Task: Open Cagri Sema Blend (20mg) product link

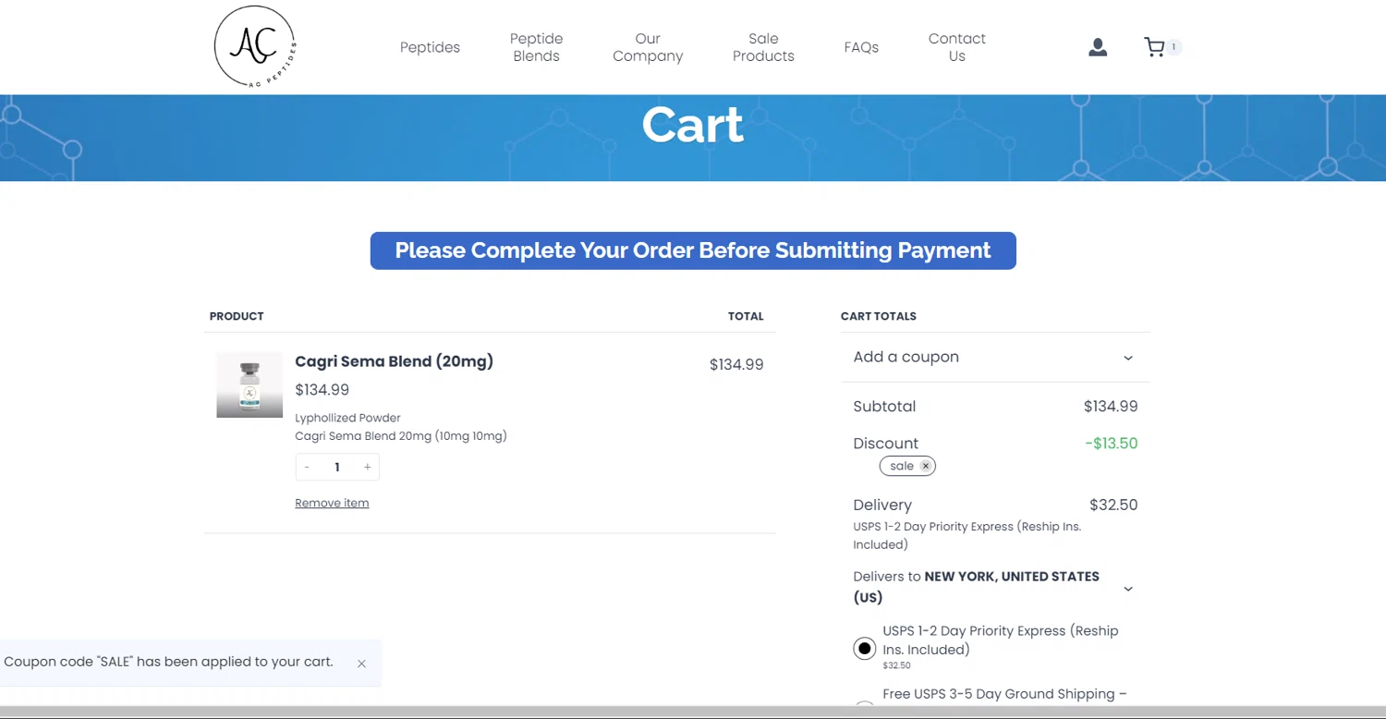Action: pos(394,361)
